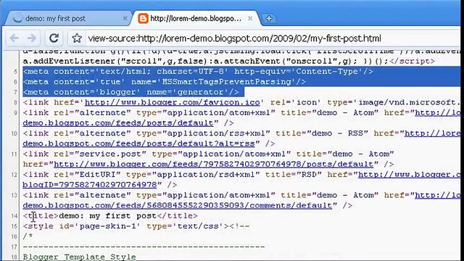Screen dimensions: 464x261
Task: Click the line 12 http://www.blogger.c link
Action: coord(409,175)
